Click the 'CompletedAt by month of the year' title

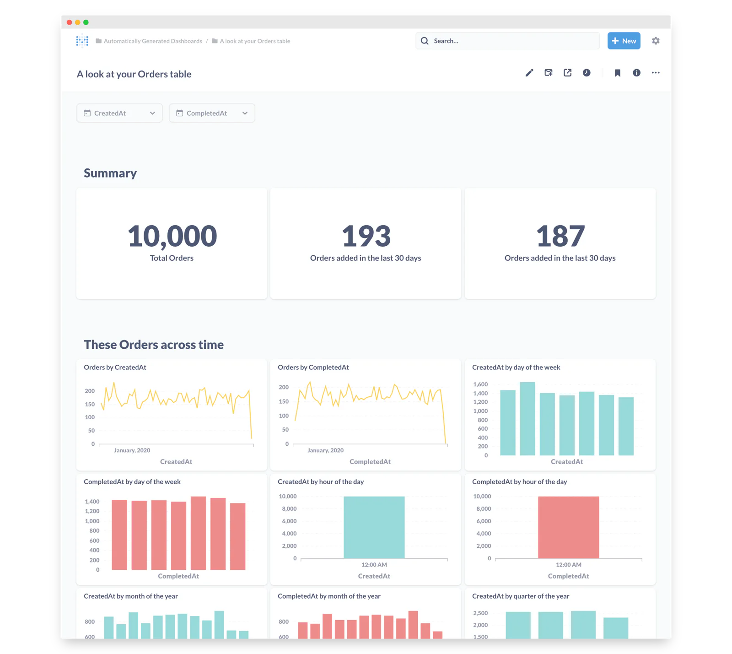point(329,596)
